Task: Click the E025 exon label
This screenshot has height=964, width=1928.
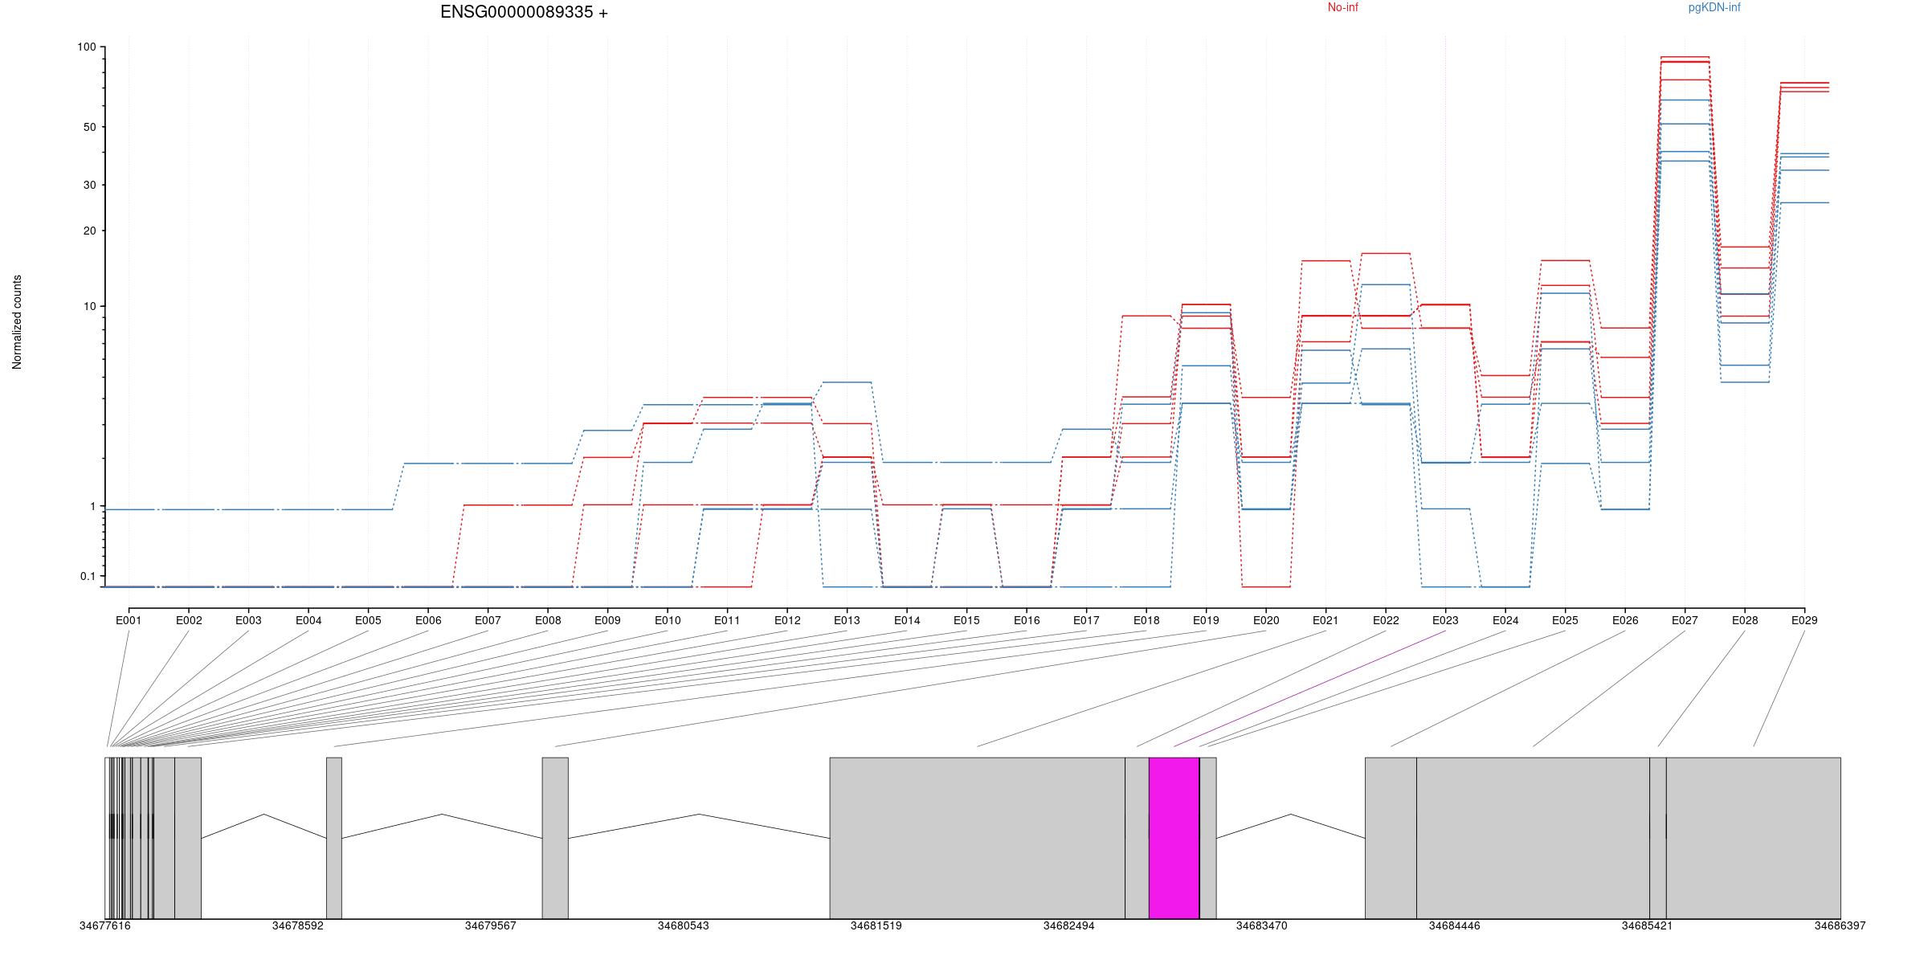Action: [x=1565, y=620]
